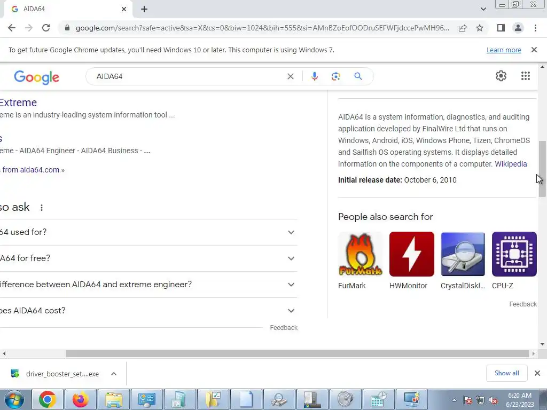Close the AIDA64 tab

click(124, 9)
